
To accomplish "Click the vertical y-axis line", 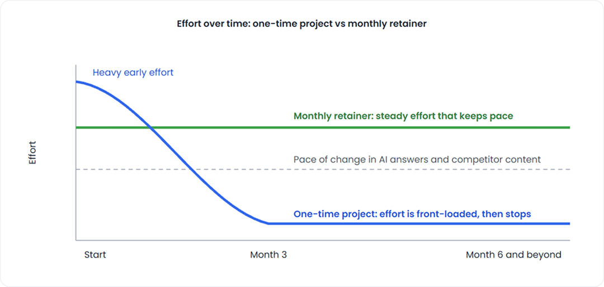I will pyautogui.click(x=76, y=153).
